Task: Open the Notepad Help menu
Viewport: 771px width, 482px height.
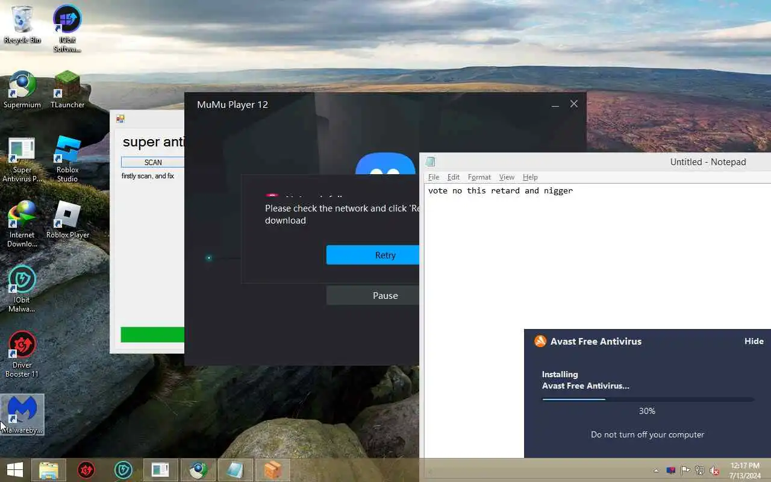Action: [x=530, y=177]
